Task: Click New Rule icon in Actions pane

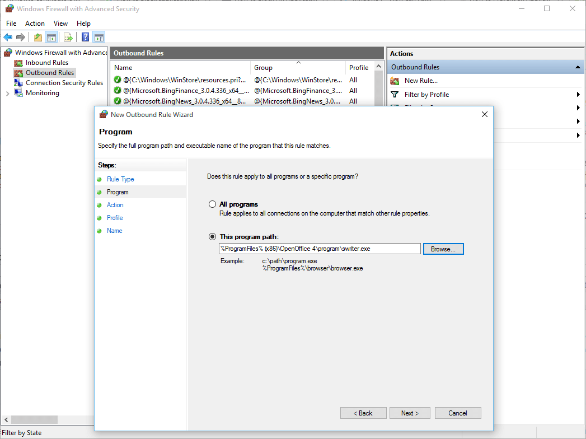Action: click(x=395, y=81)
